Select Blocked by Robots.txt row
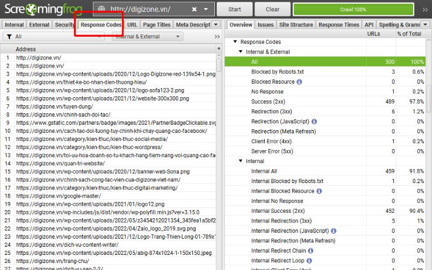The height and width of the screenshot is (270, 432). [x=325, y=72]
